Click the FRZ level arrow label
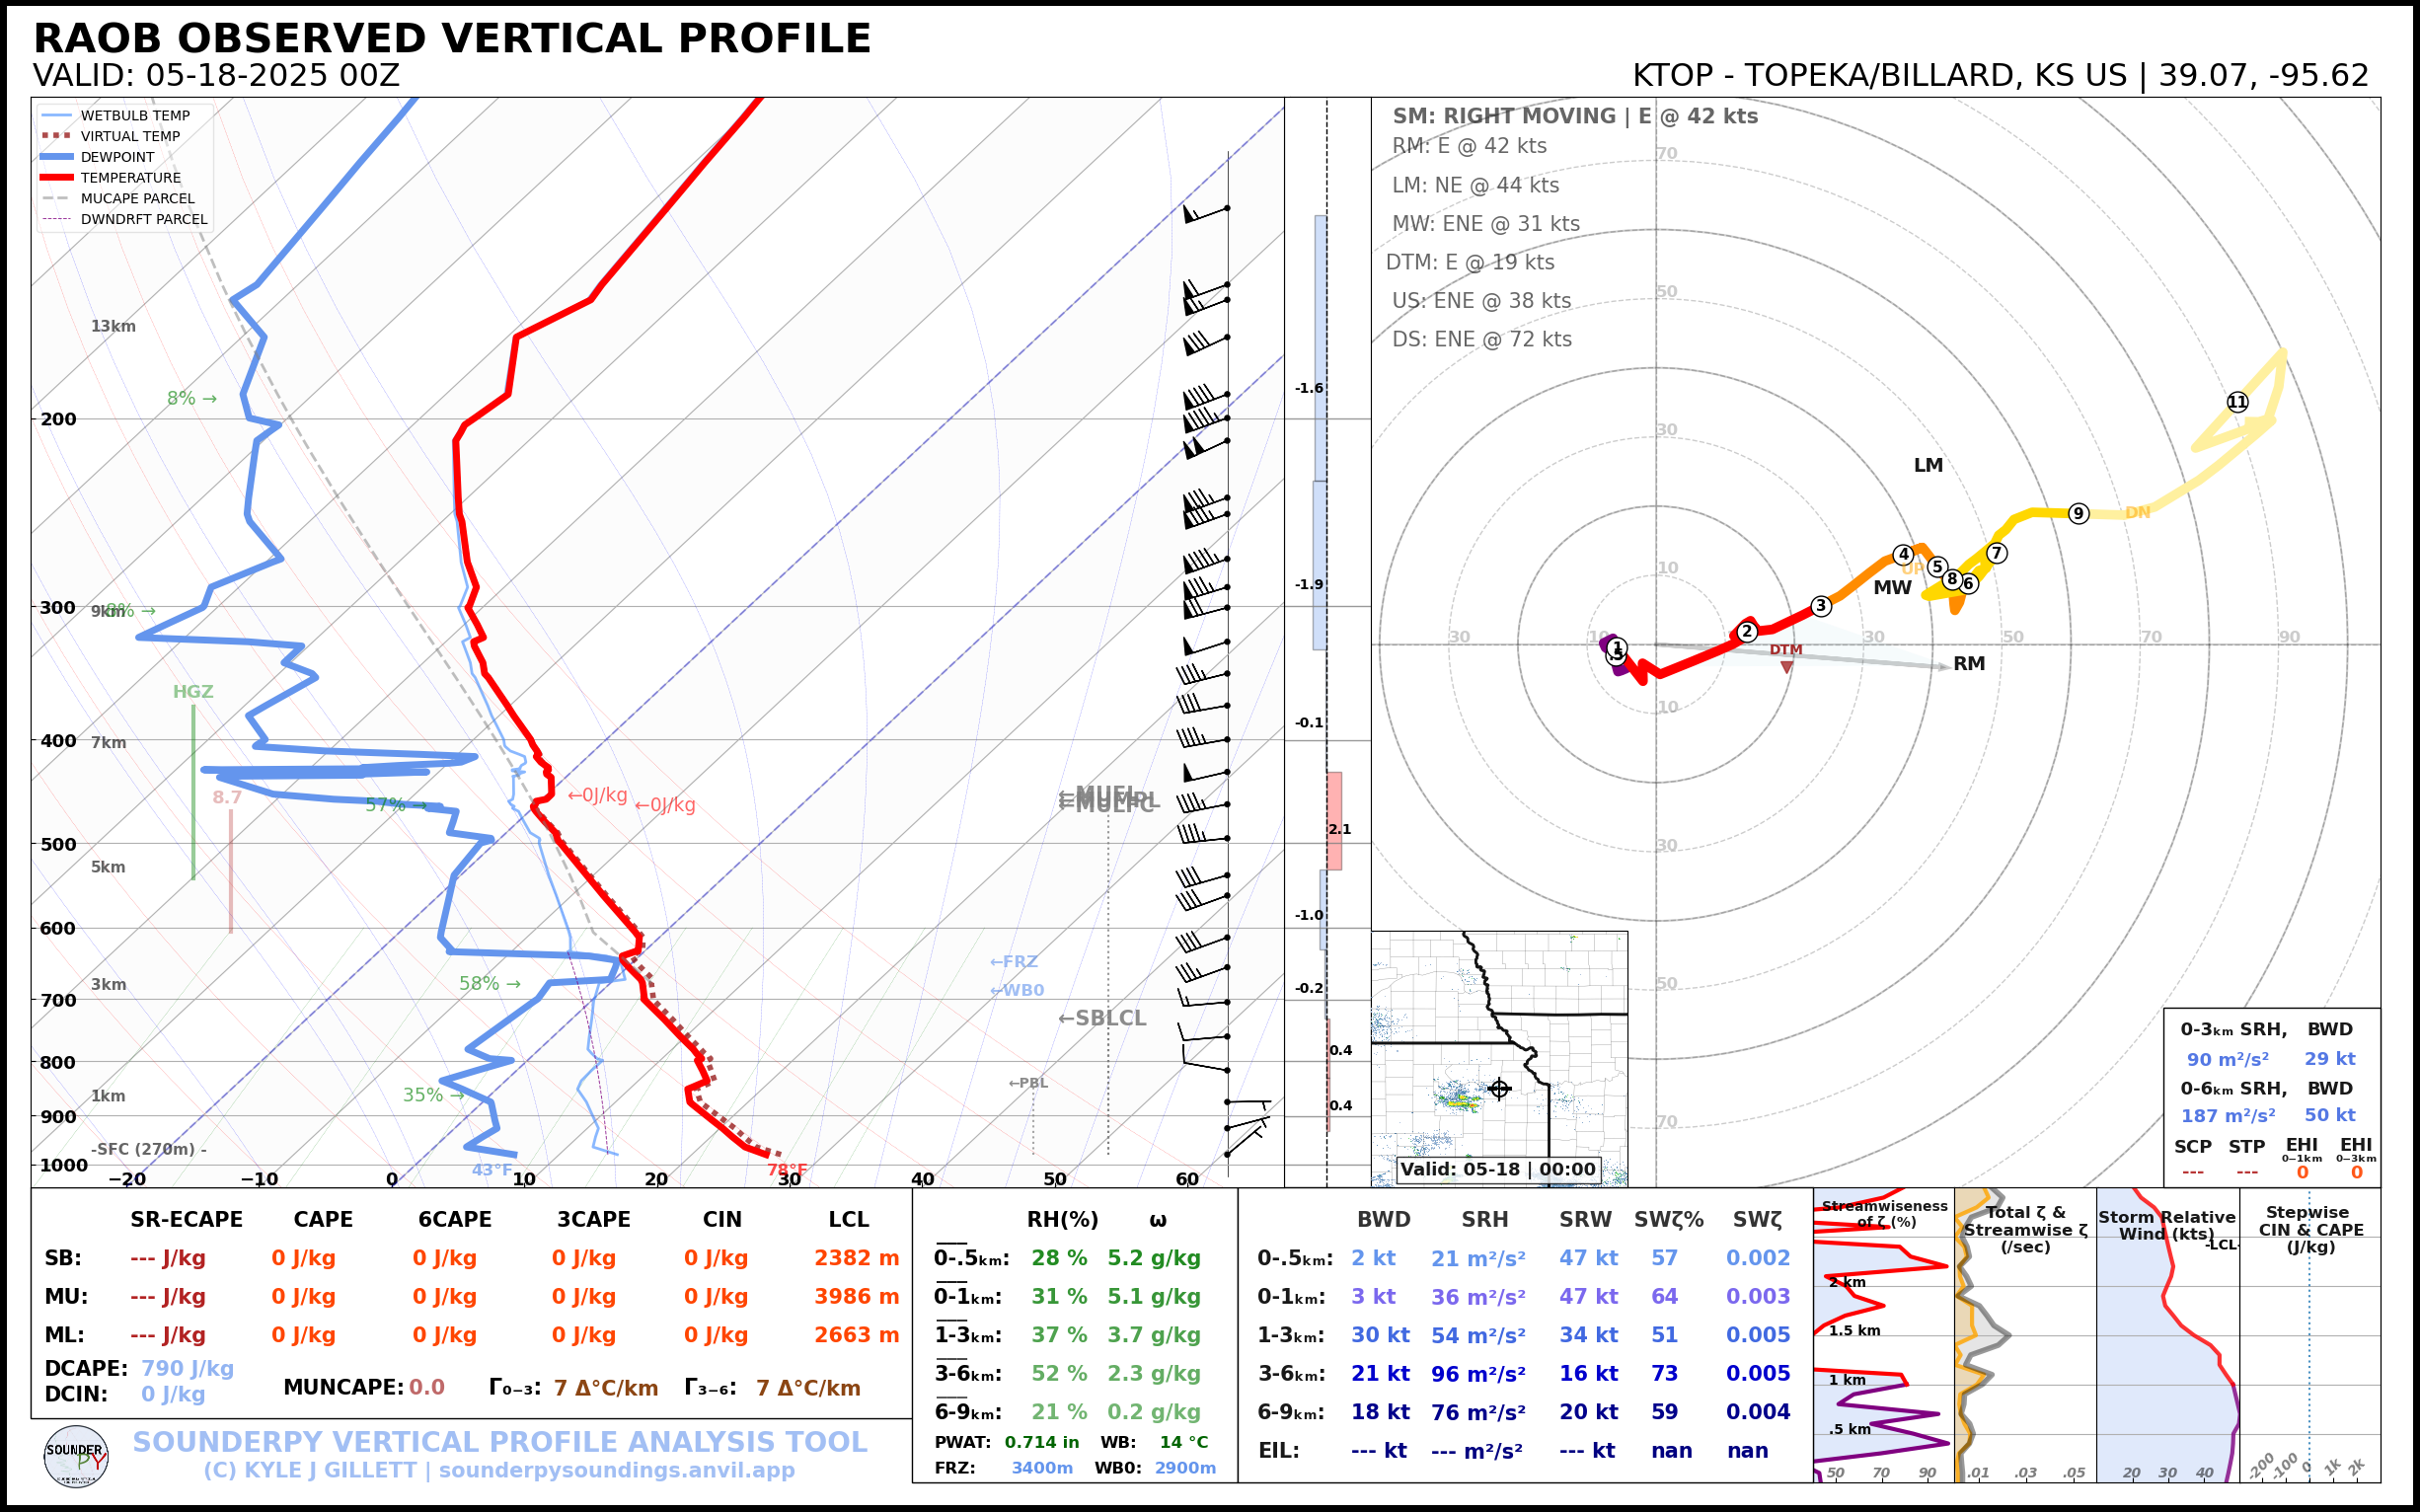The width and height of the screenshot is (2420, 1512). (1013, 961)
